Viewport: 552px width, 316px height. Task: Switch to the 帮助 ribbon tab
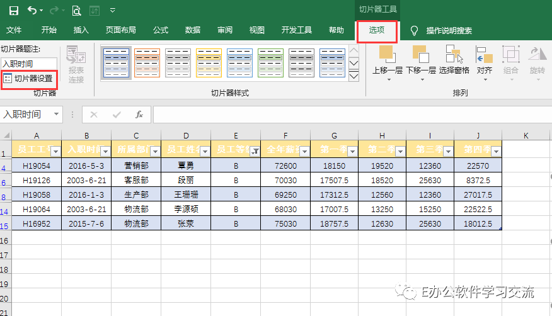(336, 30)
